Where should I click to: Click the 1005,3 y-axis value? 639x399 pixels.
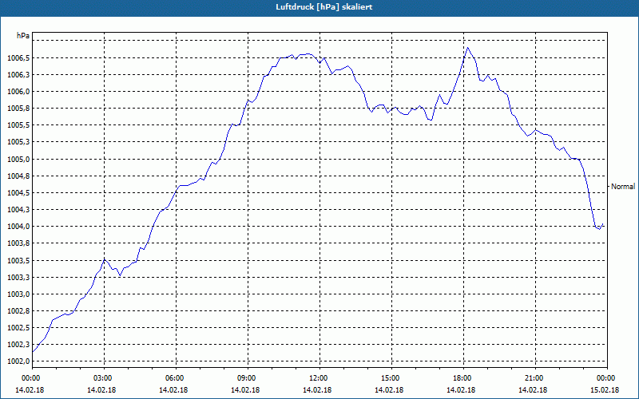tap(18, 142)
